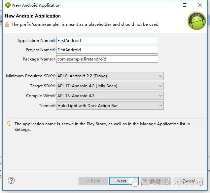This screenshot has width=210, height=193.
Task: Click the dialog title bar Android icon
Action: pos(8,5)
